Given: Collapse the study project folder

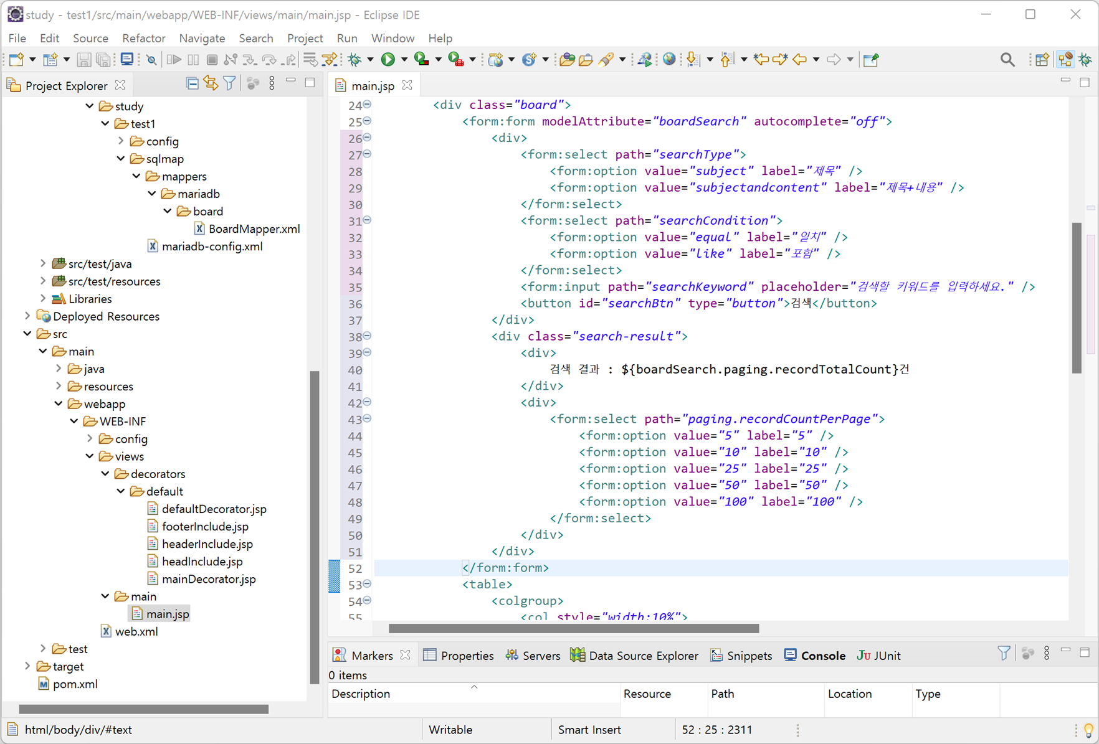Looking at the screenshot, I should pyautogui.click(x=90, y=106).
